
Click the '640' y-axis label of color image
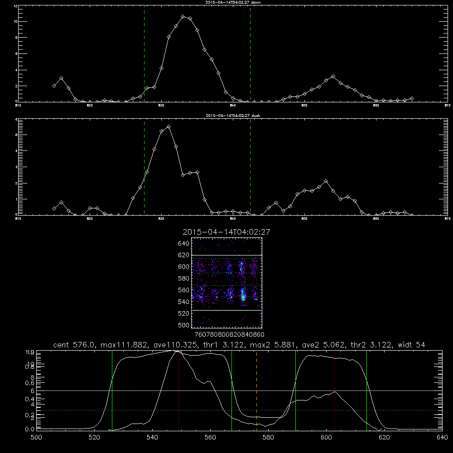[x=184, y=244]
